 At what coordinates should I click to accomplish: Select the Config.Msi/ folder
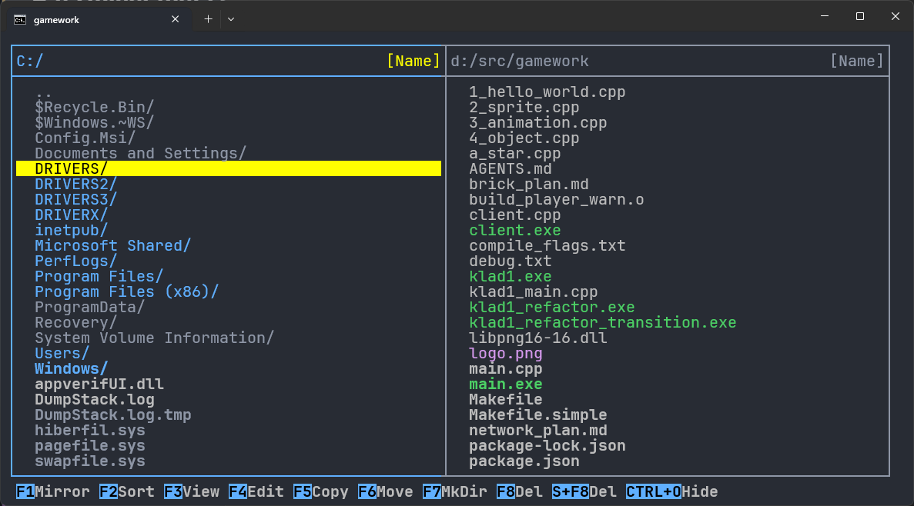point(85,138)
